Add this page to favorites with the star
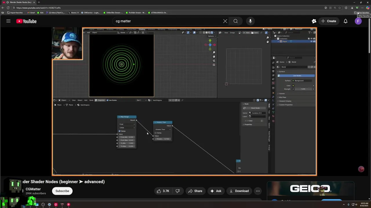This screenshot has height=208, width=371. pos(340,8)
